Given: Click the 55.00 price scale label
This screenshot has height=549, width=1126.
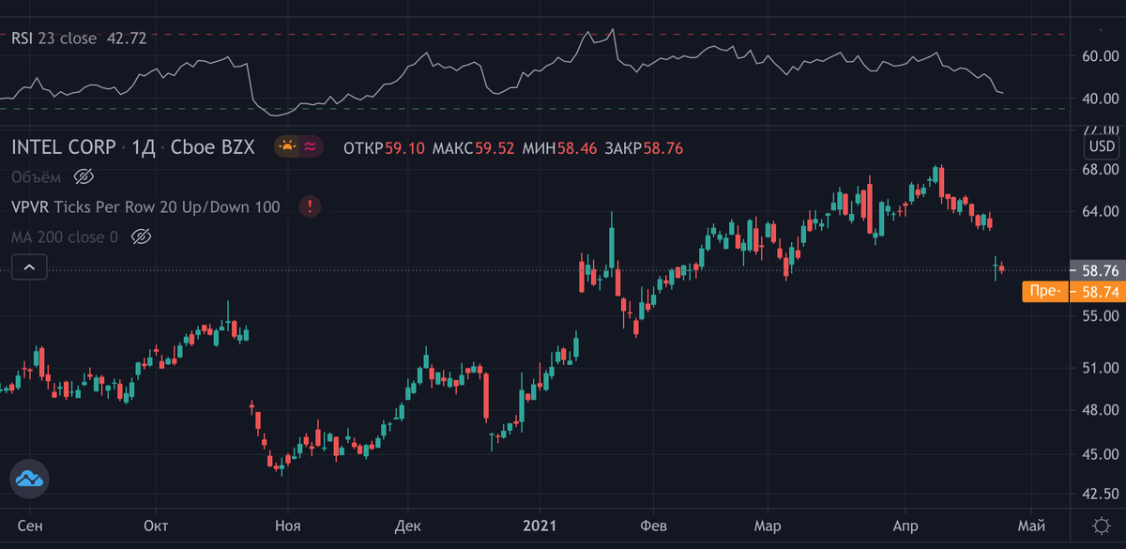Looking at the screenshot, I should click(1101, 317).
